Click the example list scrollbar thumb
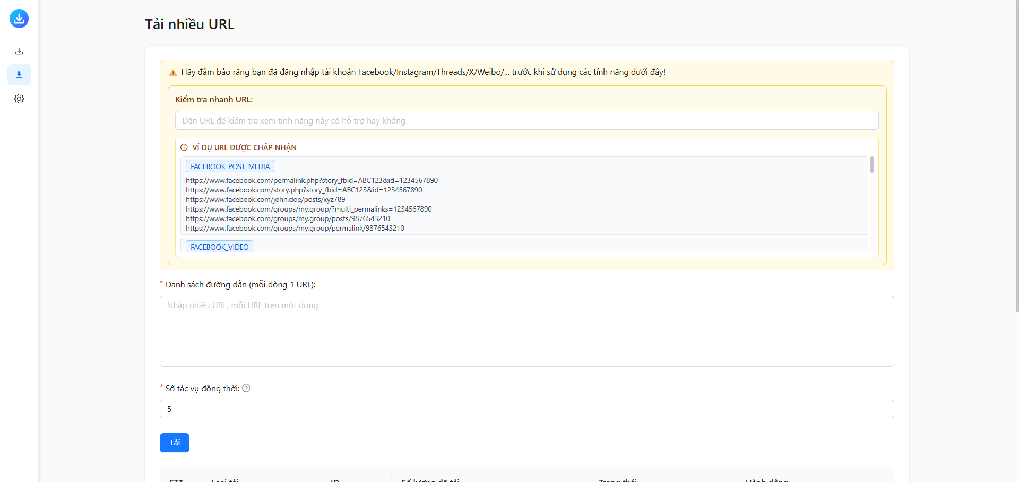Image resolution: width=1019 pixels, height=482 pixels. [x=871, y=165]
